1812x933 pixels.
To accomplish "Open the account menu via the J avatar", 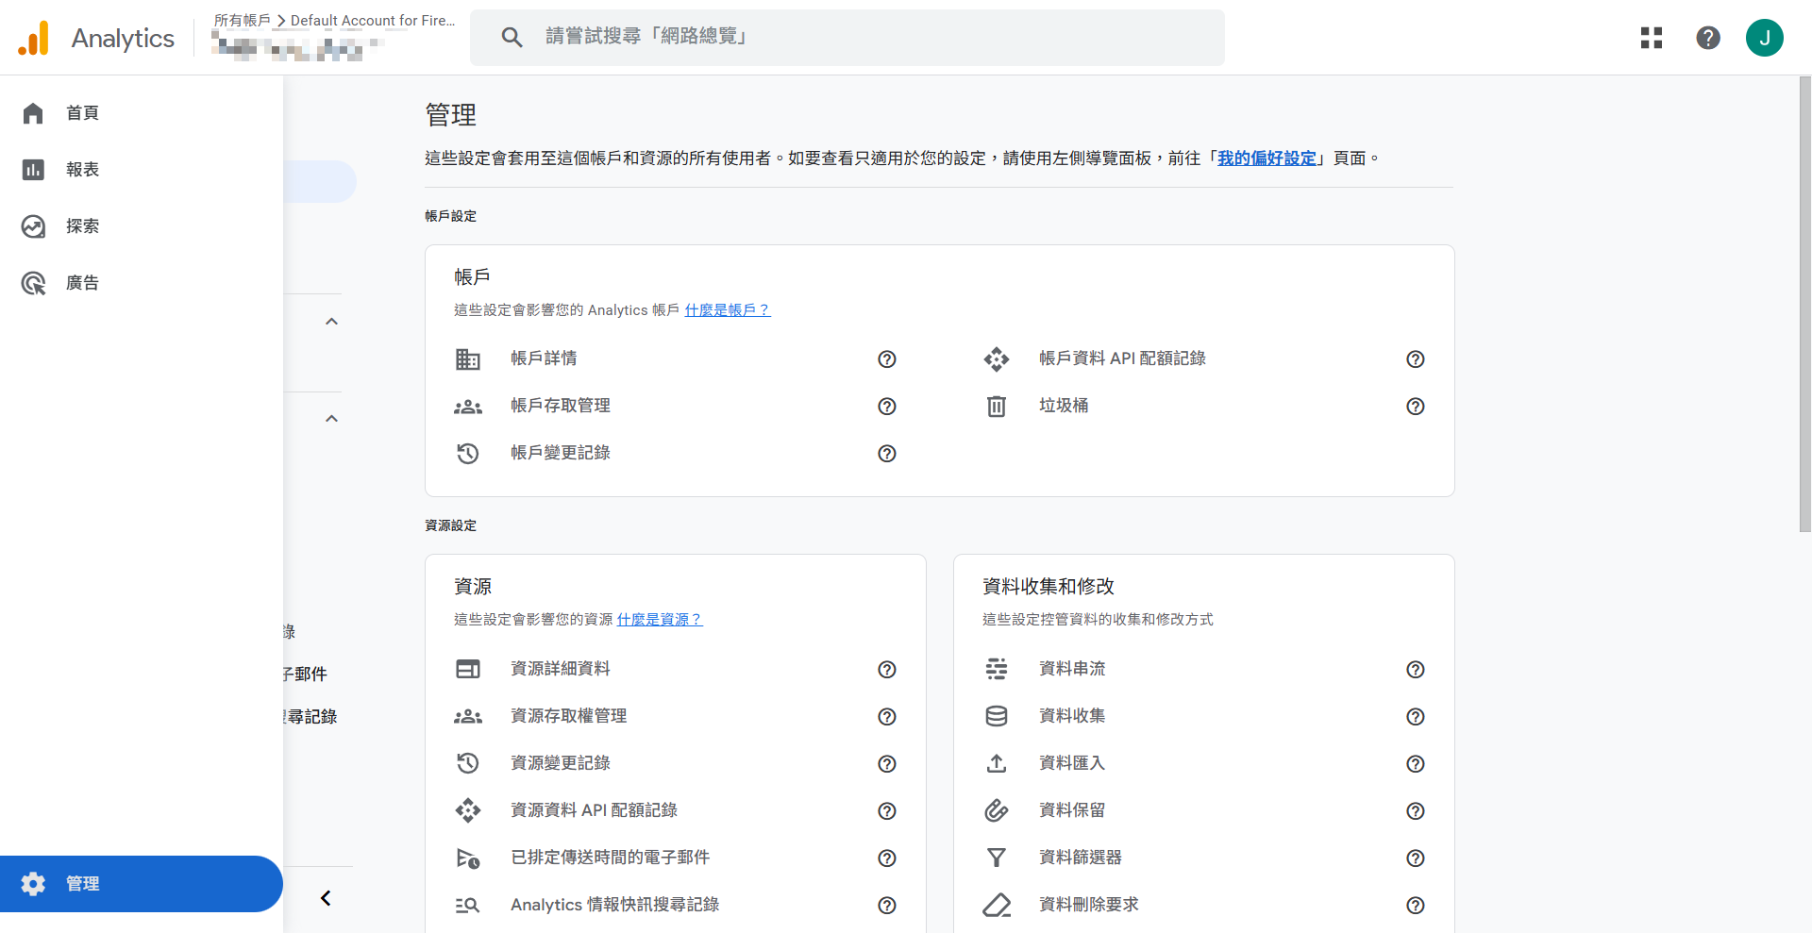I will tap(1765, 38).
